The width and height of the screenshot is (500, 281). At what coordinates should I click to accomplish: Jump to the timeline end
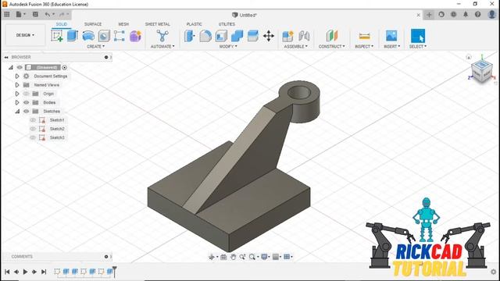(x=44, y=272)
